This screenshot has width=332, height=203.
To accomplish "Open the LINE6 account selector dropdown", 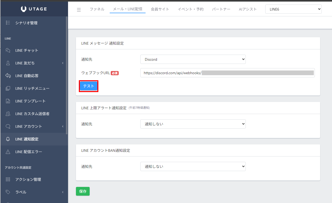I will tap(293, 9).
